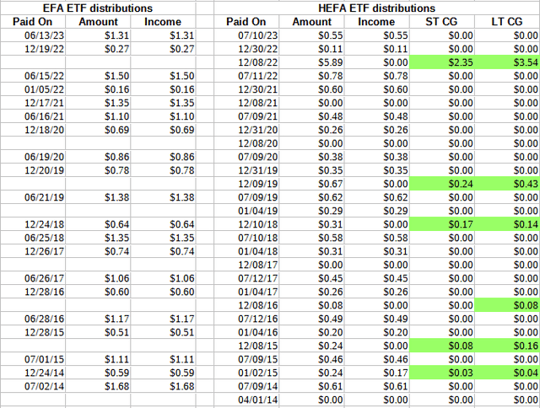
Task: Click the EFA date cell 06/19/20
Action: 33,157
